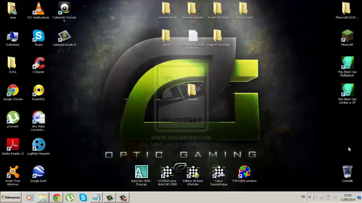Open Editeur de Base d'Articles

pos(193,176)
